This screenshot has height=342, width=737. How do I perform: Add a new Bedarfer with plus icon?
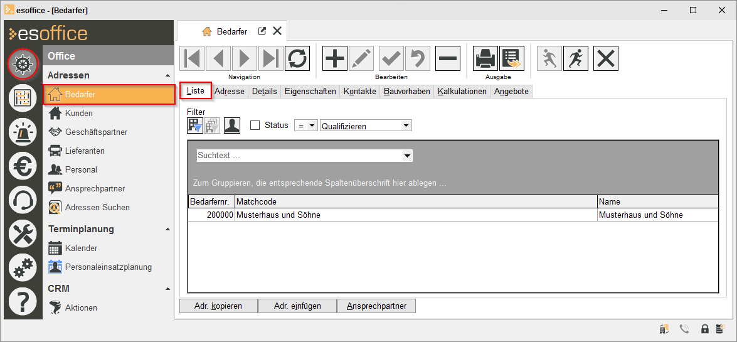(x=335, y=59)
